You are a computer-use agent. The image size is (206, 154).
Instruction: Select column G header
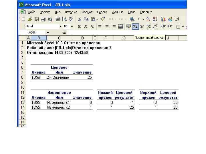(124, 38)
